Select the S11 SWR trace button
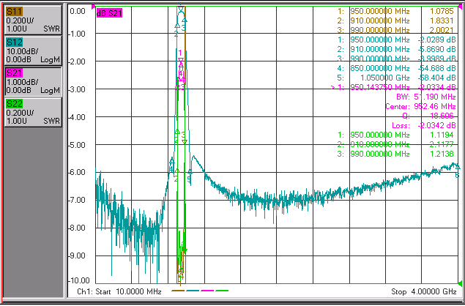This screenshot has height=306, width=465. click(x=33, y=20)
